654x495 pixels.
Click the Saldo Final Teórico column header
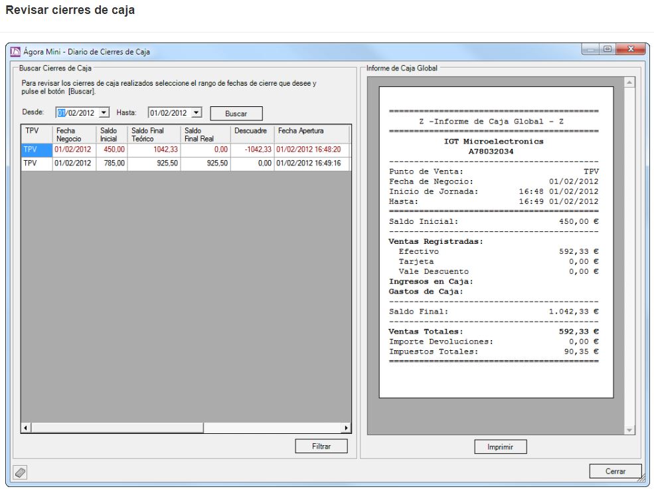(x=154, y=134)
